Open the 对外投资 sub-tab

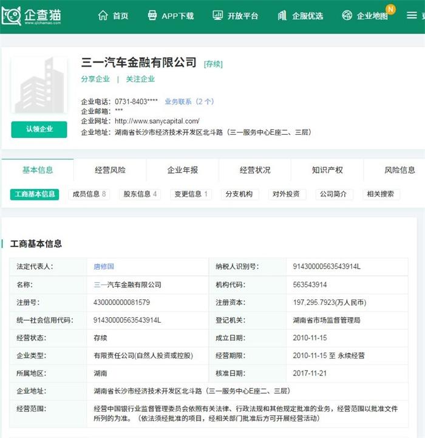(x=286, y=194)
